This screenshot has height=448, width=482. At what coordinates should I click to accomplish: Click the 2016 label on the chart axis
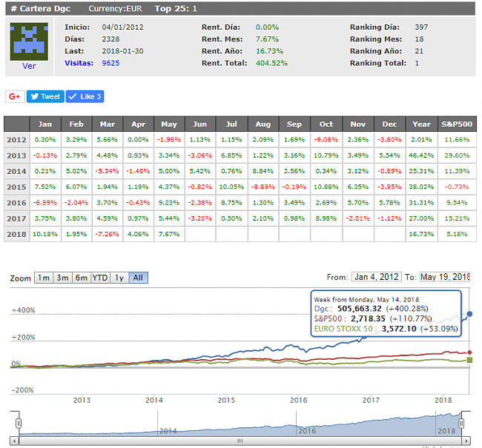pyautogui.click(x=299, y=401)
